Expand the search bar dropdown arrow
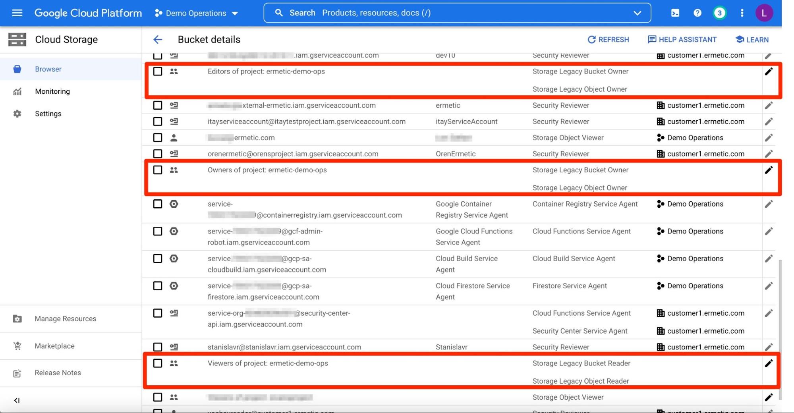794x413 pixels. pyautogui.click(x=637, y=13)
